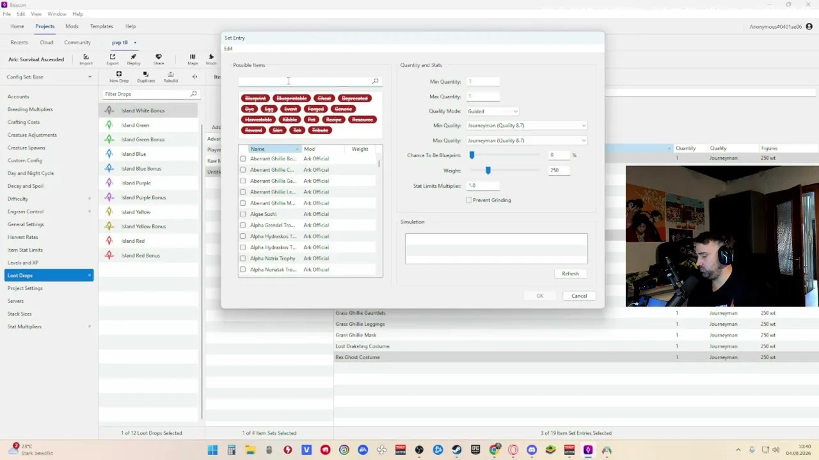Click the Import toolbar icon

pos(86,57)
